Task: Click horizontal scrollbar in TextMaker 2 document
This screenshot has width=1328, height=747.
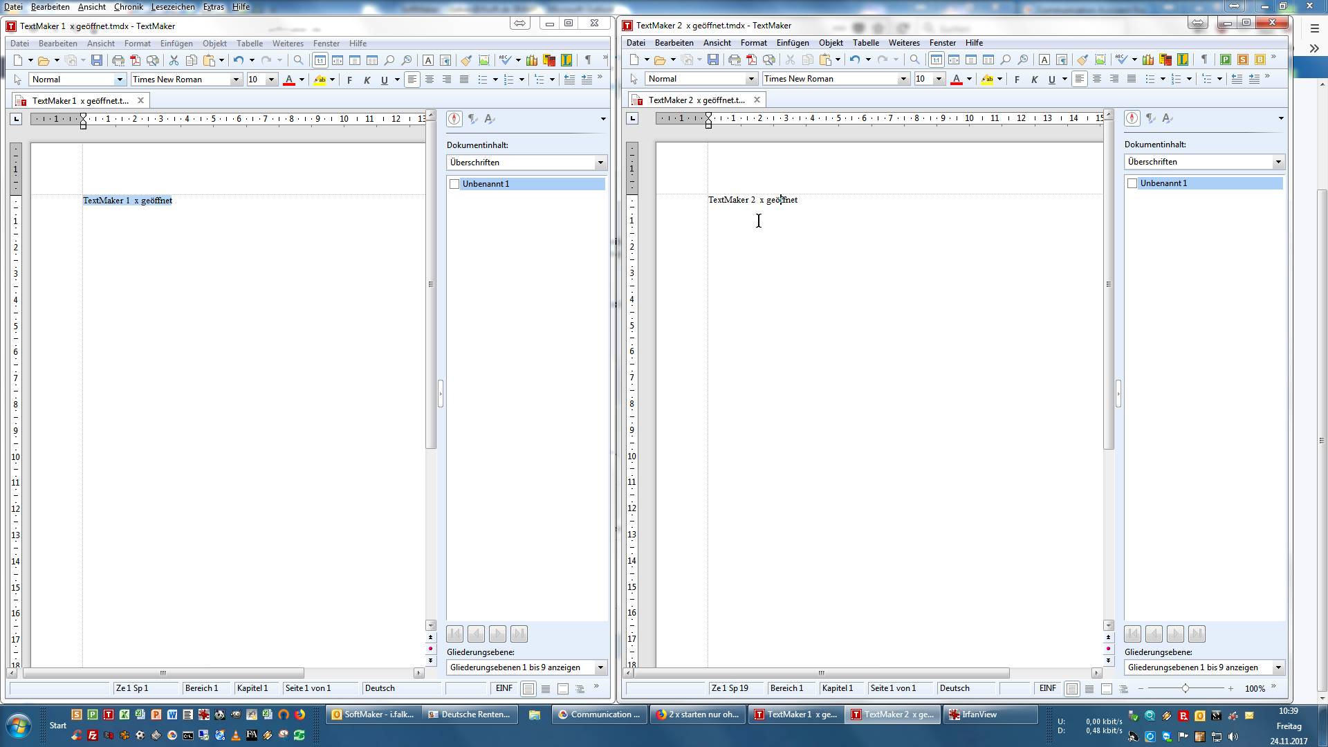Action: (x=822, y=673)
